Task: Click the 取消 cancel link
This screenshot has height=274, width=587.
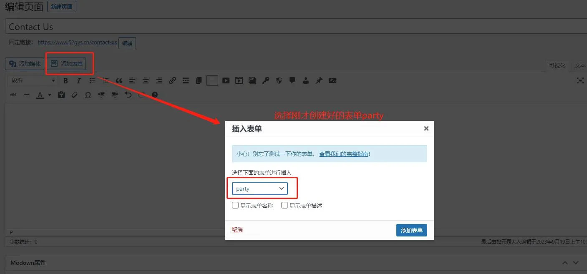Action: 237,229
